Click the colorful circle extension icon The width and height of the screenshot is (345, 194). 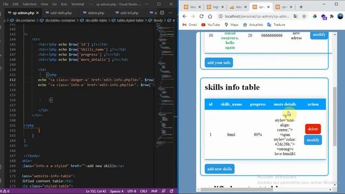(315, 16)
